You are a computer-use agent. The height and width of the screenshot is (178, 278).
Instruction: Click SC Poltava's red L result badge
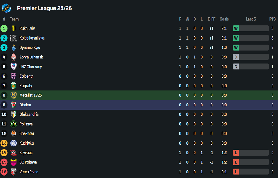tap(236, 162)
